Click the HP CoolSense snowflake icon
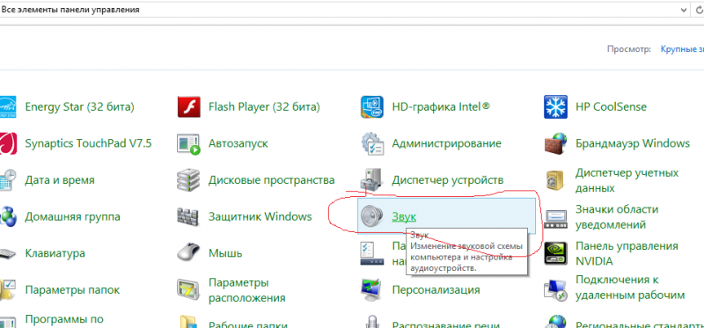The height and width of the screenshot is (328, 704). (555, 106)
